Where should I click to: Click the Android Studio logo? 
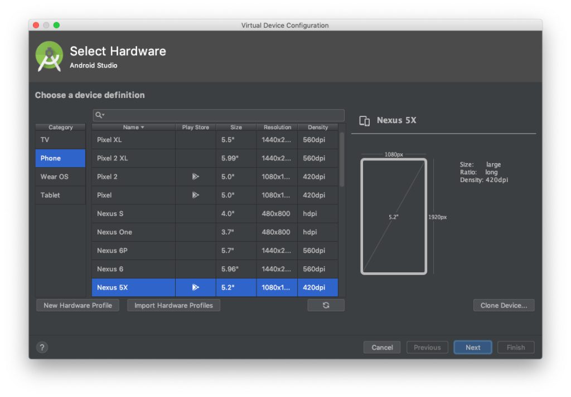49,56
